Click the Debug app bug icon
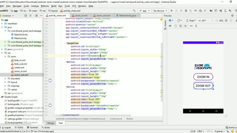The height and width of the screenshot is (133, 237). coord(186,11)
